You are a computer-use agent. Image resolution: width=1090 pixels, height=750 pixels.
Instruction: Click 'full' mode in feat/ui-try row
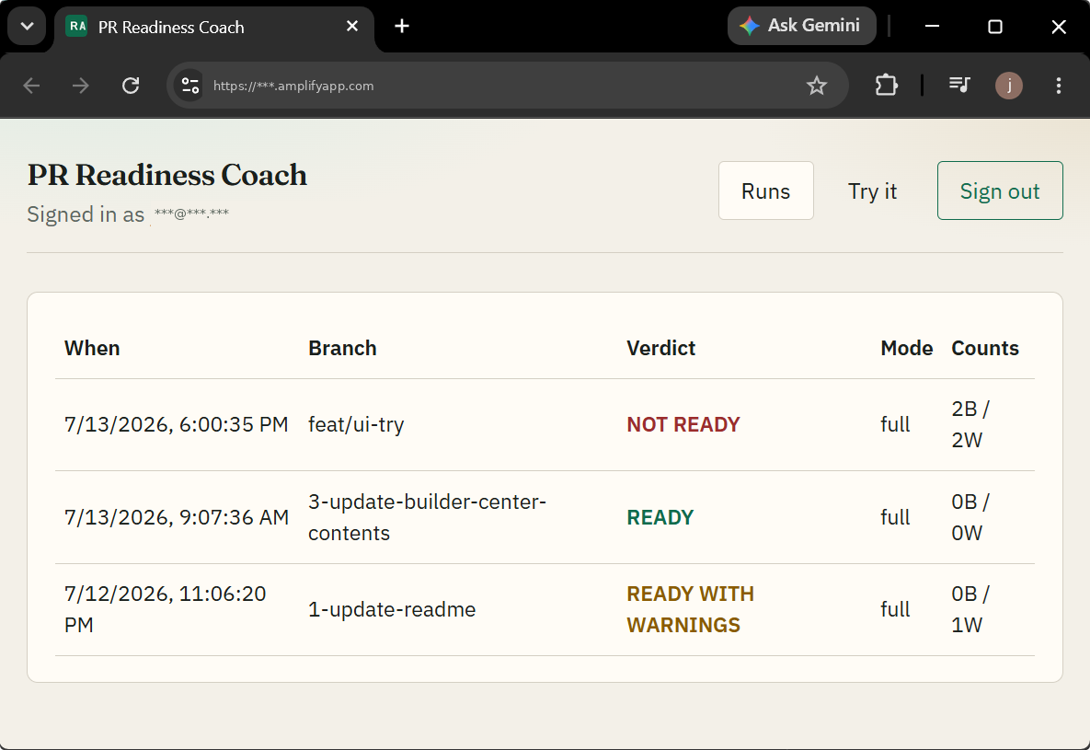895,424
